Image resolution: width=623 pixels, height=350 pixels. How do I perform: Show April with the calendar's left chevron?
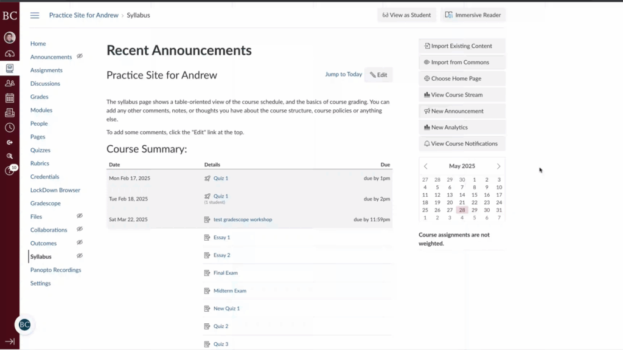coord(425,165)
